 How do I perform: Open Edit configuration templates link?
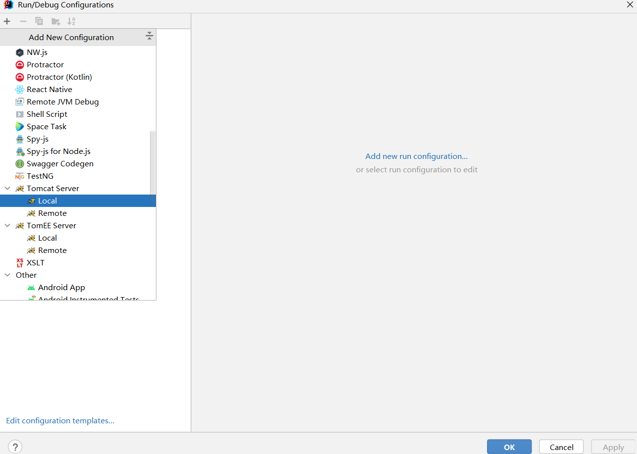(x=60, y=420)
